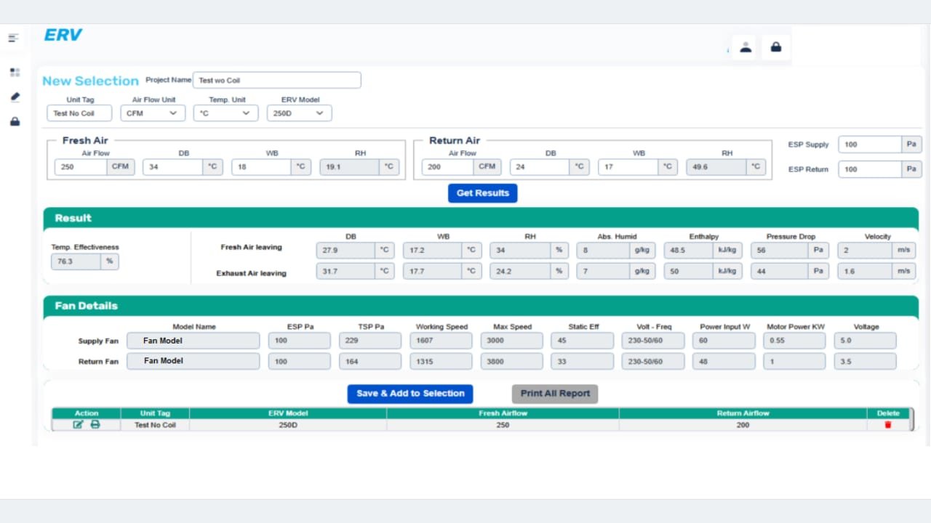Click the lock icon beside the user icon

776,47
